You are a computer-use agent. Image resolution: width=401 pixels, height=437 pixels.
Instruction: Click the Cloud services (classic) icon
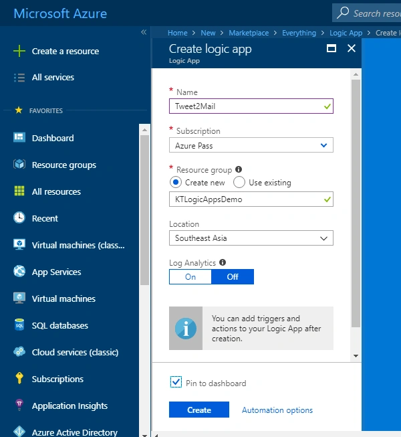[19, 351]
